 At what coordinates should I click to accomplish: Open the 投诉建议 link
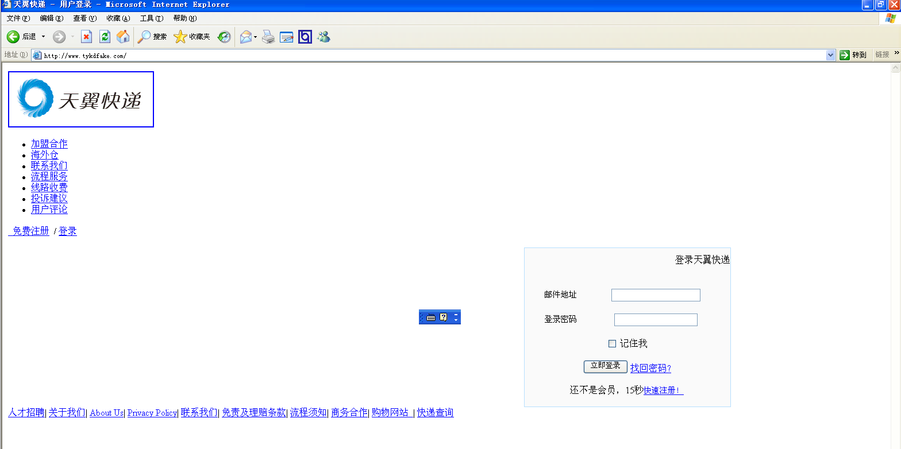(x=49, y=199)
